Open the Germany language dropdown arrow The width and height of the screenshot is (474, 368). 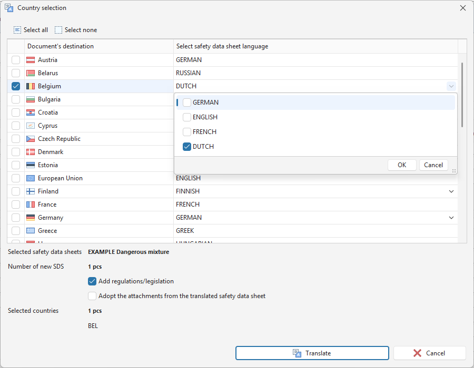(x=451, y=218)
